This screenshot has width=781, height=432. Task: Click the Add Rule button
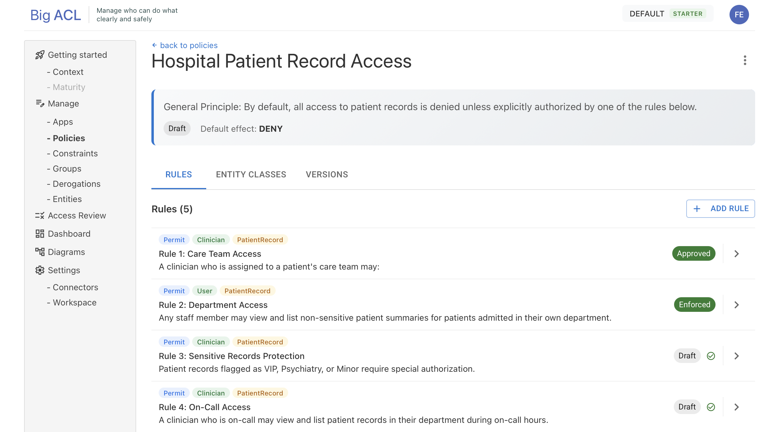pyautogui.click(x=720, y=209)
